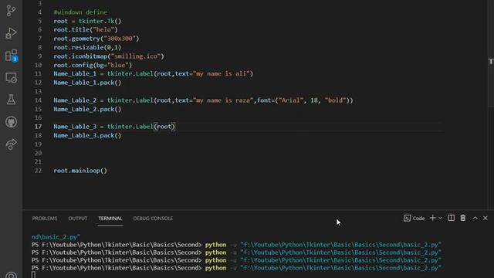This screenshot has height=278, width=494.
Task: Click the root.iconbitmap("smilling.ico") line
Action: click(109, 56)
